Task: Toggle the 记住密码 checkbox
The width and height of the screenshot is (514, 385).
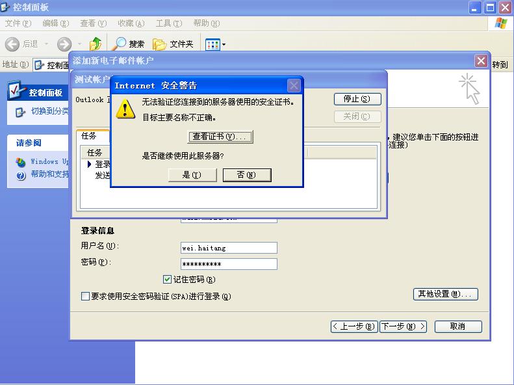Action: (168, 280)
